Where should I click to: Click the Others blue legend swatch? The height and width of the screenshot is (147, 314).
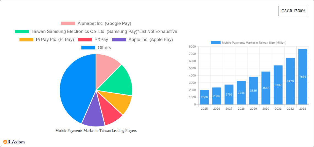click(88, 48)
